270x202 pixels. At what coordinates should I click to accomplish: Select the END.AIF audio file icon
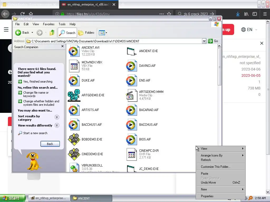132,80
